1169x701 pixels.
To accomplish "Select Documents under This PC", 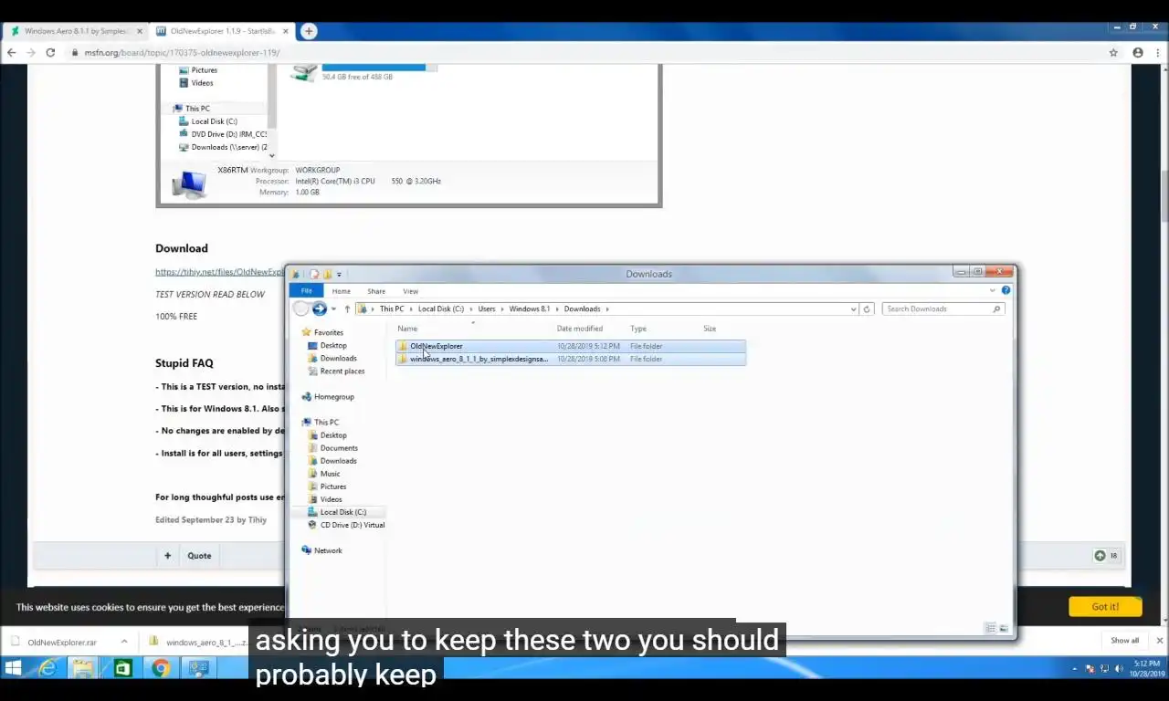I will (x=339, y=447).
